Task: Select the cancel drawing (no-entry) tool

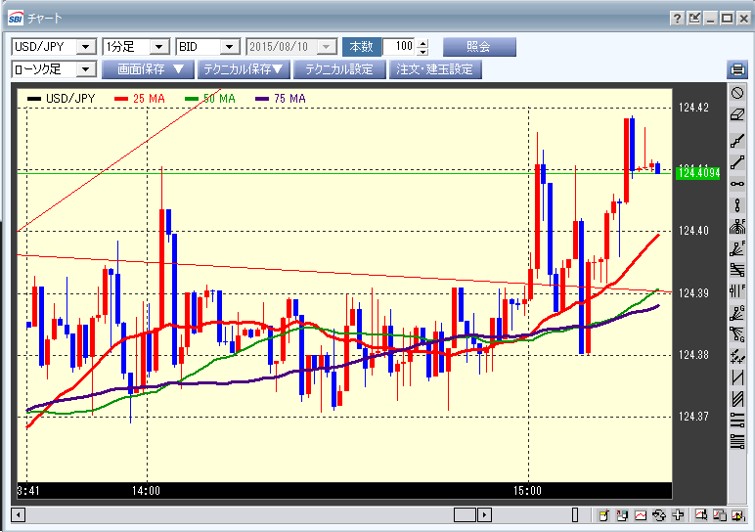Action: coord(737,93)
